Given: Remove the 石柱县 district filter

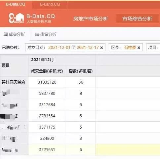Looking at the screenshot, I should click(x=139, y=48).
